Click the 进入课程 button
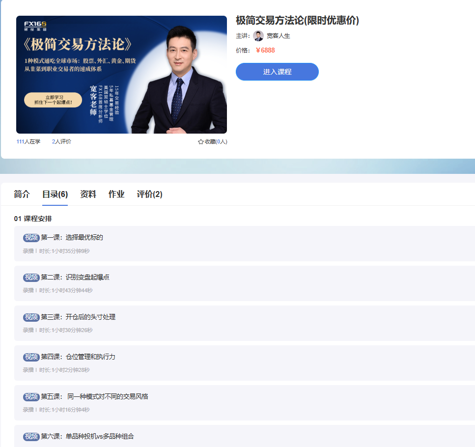The height and width of the screenshot is (447, 475). pyautogui.click(x=277, y=71)
